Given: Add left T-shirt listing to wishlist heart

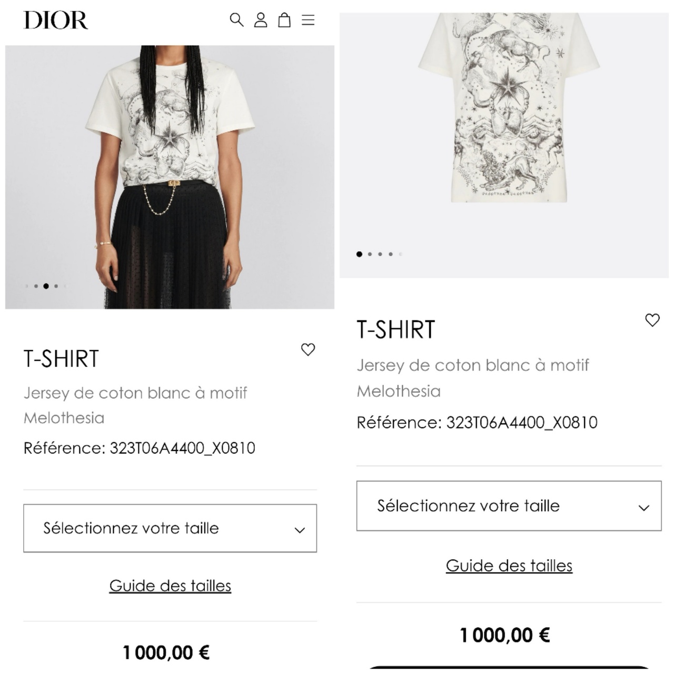Looking at the screenshot, I should pos(308,350).
